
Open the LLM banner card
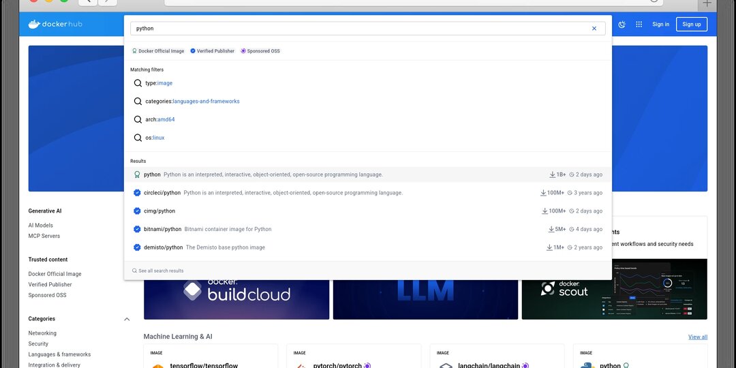coord(425,300)
